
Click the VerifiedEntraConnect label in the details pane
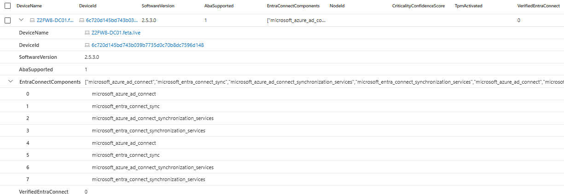pos(44,192)
